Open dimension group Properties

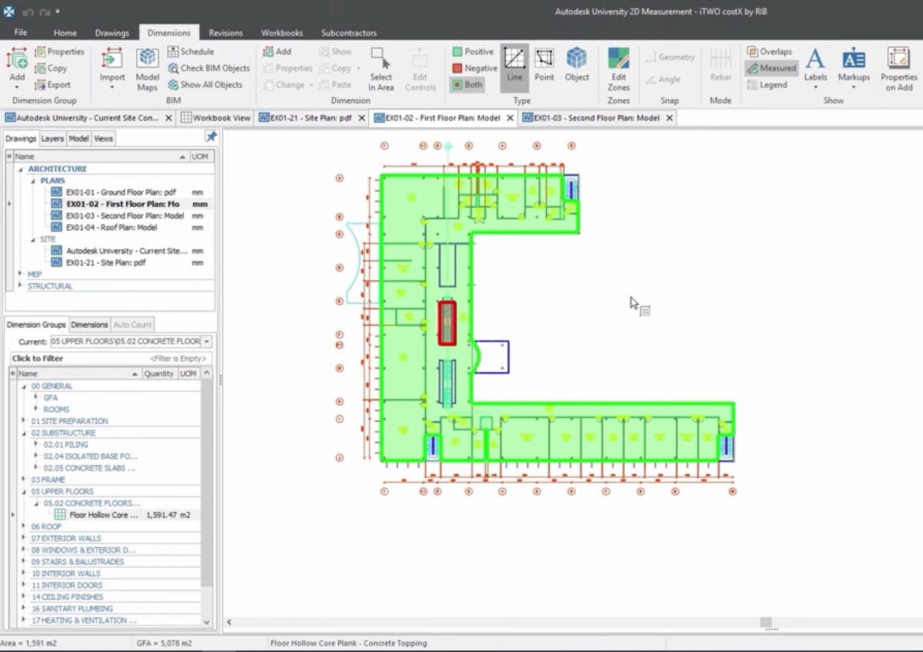point(59,52)
